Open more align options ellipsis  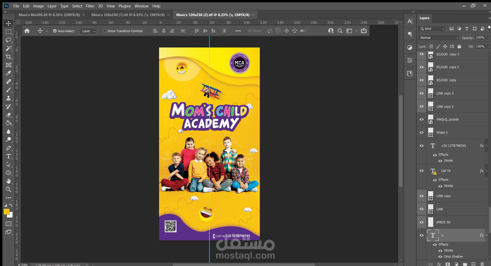pos(238,31)
